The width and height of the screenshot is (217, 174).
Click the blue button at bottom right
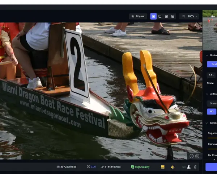coord(211,167)
